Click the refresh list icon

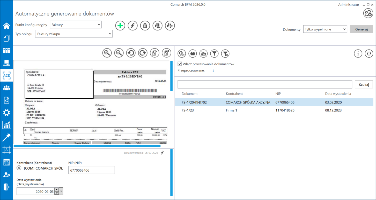[369, 53]
